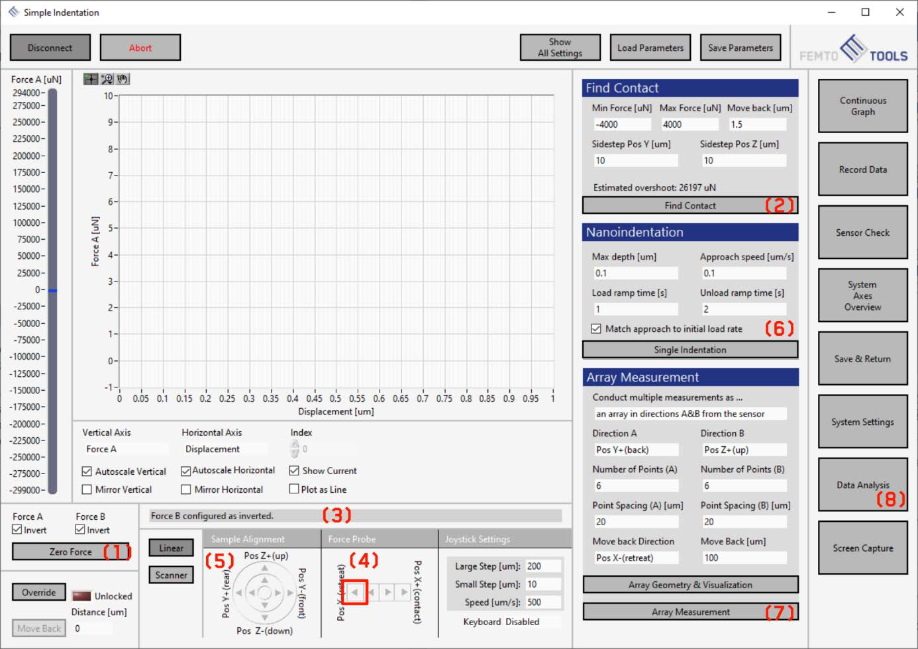This screenshot has width=918, height=649.
Task: Toggle Match approach to initial load rate
Action: pos(596,328)
